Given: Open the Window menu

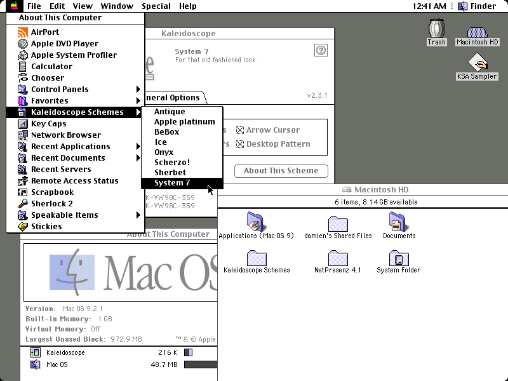Looking at the screenshot, I should pos(117,6).
